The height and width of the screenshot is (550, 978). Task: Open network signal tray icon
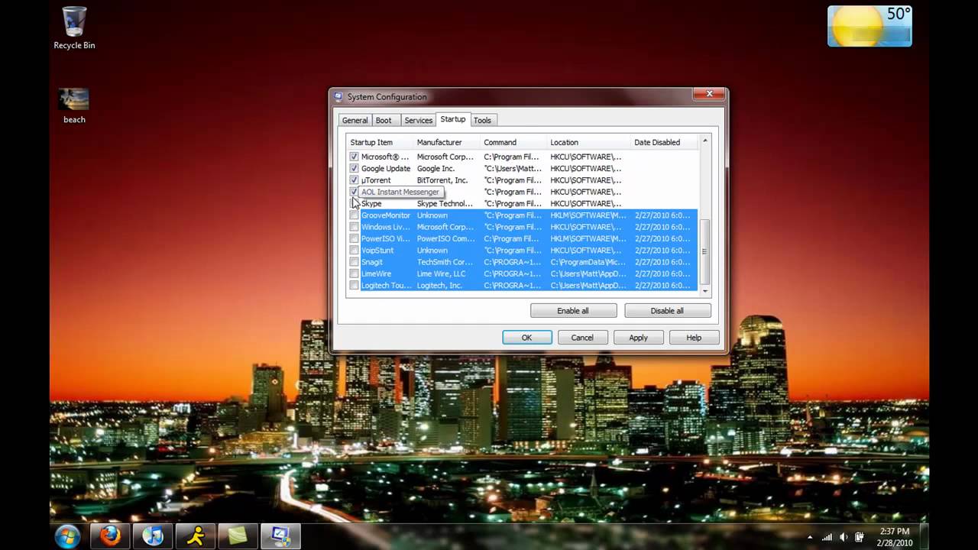(827, 536)
